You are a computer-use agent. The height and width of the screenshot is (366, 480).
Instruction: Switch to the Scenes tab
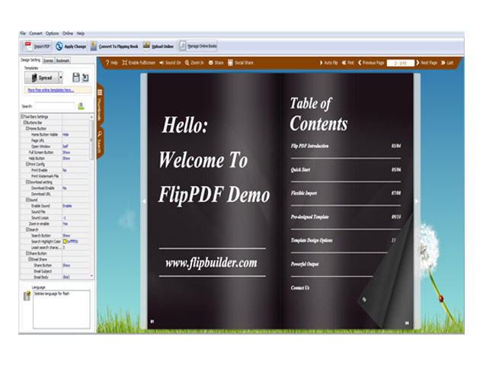(48, 61)
